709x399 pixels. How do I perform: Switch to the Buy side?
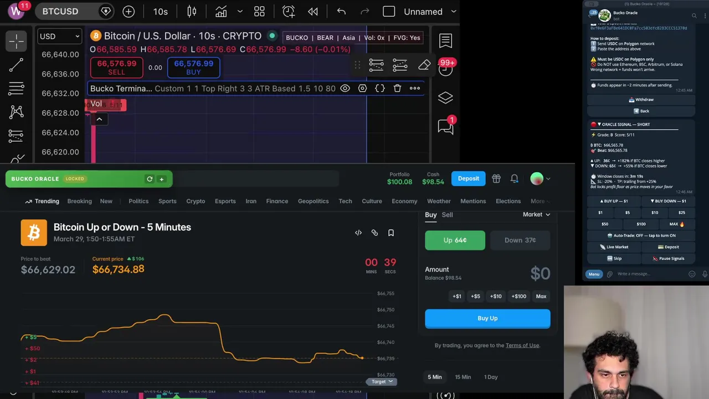(x=431, y=214)
